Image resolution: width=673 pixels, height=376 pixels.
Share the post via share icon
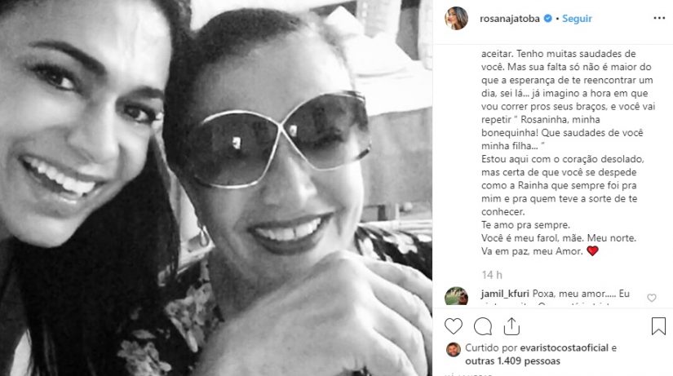point(511,326)
